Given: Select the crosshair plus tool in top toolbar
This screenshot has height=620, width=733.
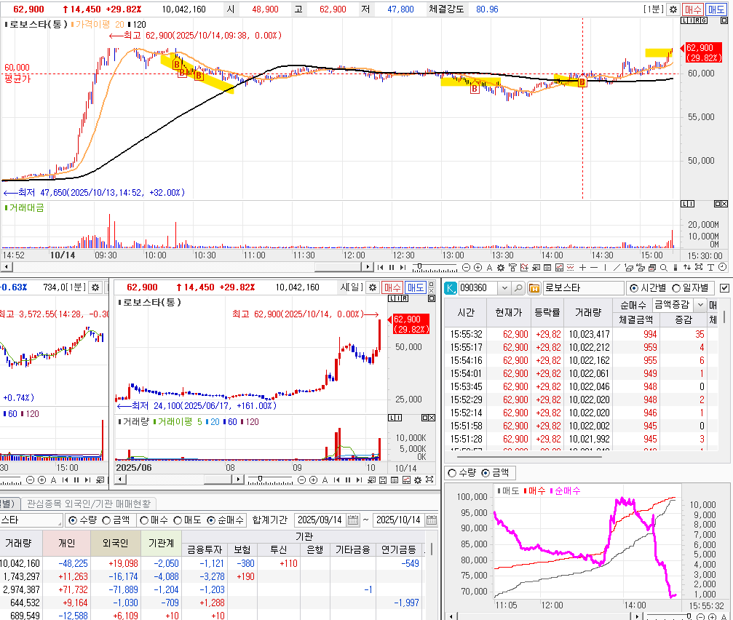Looking at the screenshot, I should pos(582,267).
